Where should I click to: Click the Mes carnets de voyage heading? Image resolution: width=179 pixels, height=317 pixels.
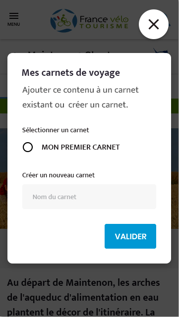[71, 73]
